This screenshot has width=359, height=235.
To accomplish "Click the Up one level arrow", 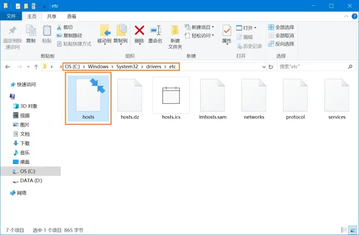I will 36,67.
